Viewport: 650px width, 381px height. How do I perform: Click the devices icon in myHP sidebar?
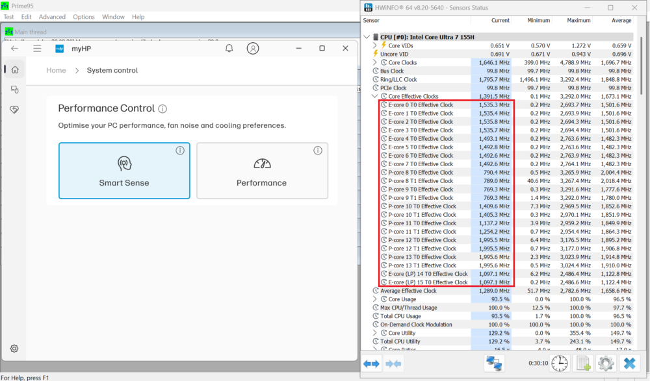[14, 90]
